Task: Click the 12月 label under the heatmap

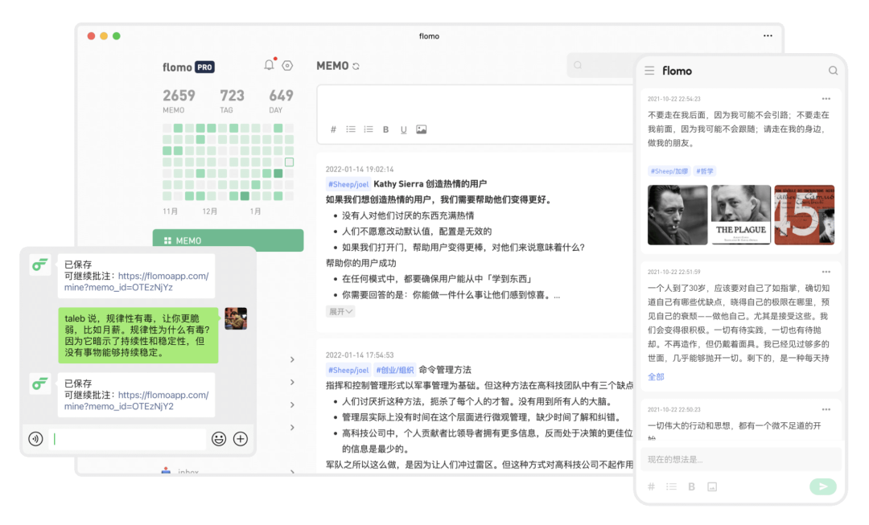Action: coord(210,211)
